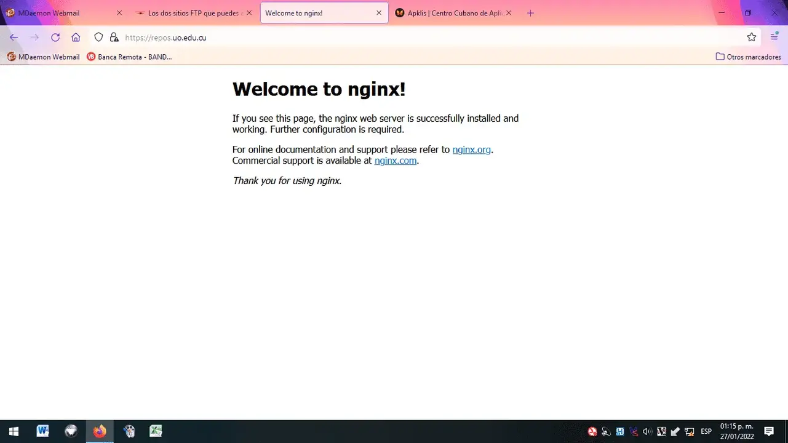Open Word from the taskbar
Image resolution: width=788 pixels, height=443 pixels.
coord(42,431)
